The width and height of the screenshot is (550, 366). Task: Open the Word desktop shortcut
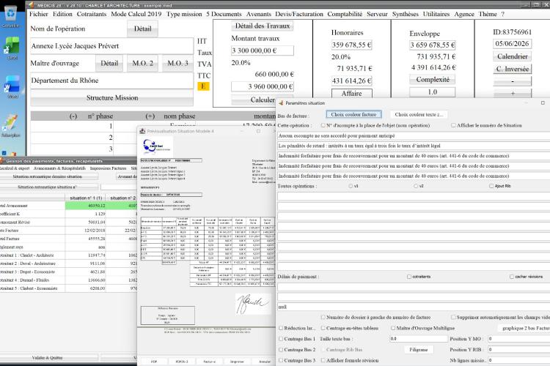tap(12, 86)
